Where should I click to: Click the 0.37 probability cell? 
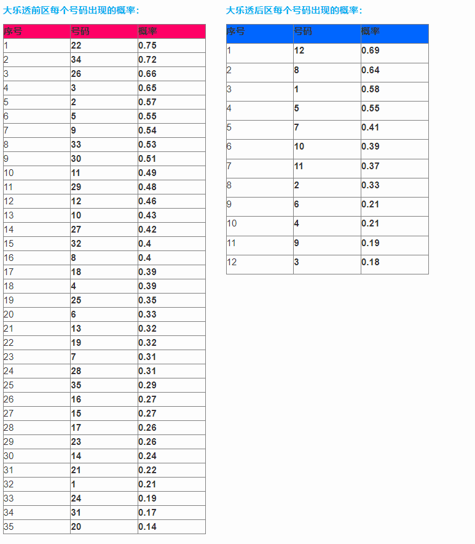click(x=371, y=166)
